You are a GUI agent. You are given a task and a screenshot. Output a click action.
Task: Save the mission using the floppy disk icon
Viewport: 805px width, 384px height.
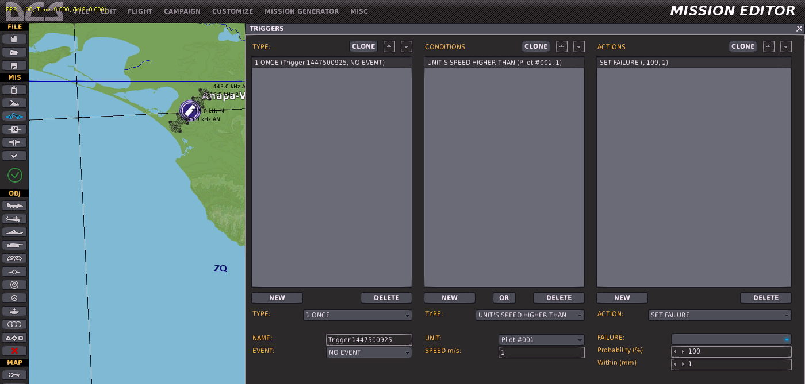14,65
